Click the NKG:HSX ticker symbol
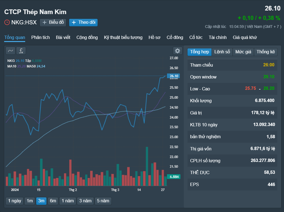The width and height of the screenshot is (284, 212). 24,22
